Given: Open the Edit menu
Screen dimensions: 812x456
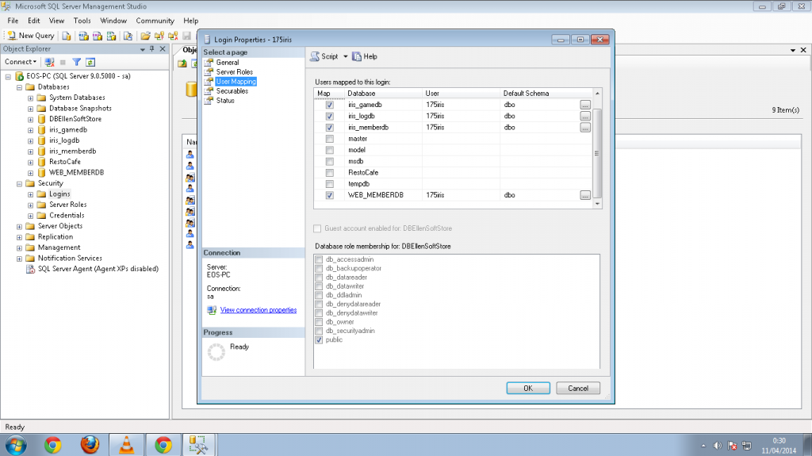Looking at the screenshot, I should [33, 21].
